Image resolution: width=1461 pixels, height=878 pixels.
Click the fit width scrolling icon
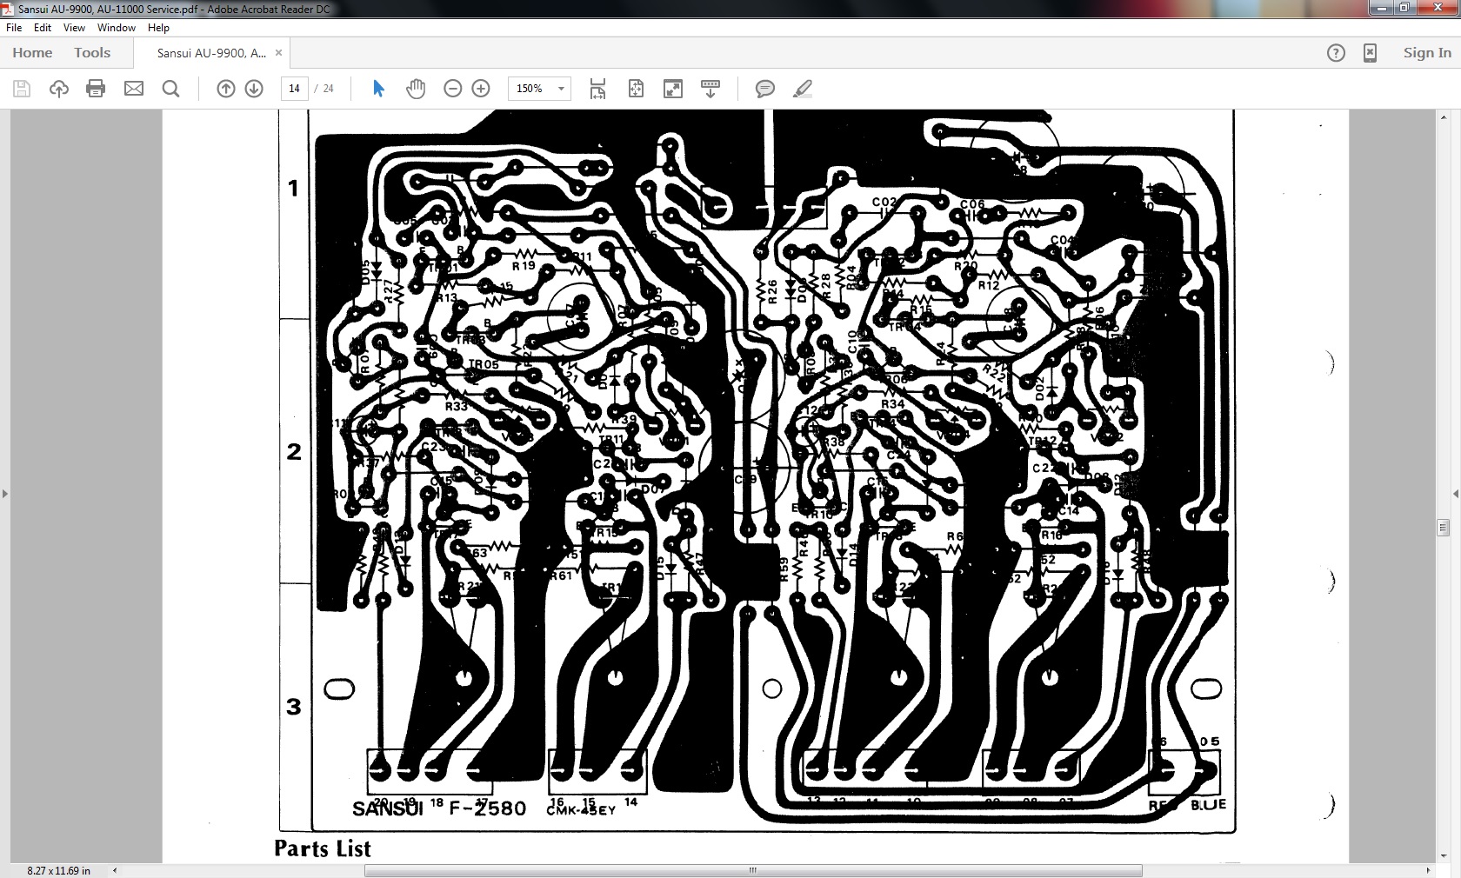(x=598, y=89)
